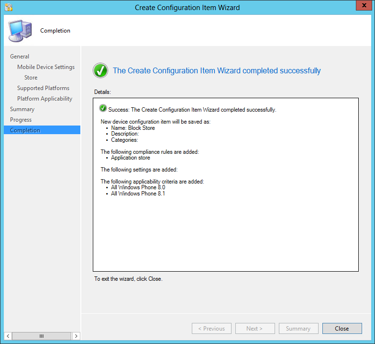Click the 'Details:' label
375x344 pixels.
[x=102, y=92]
